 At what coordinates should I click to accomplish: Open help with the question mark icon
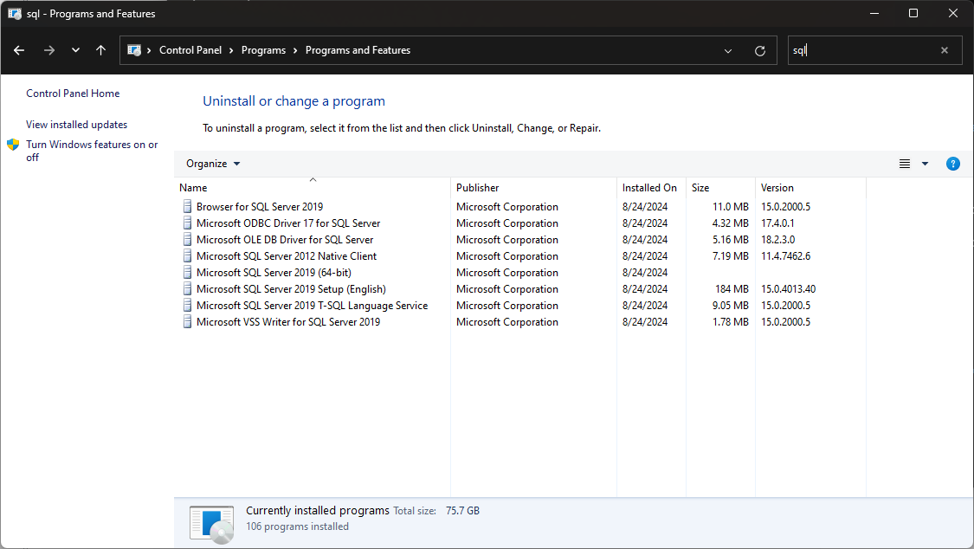point(953,164)
